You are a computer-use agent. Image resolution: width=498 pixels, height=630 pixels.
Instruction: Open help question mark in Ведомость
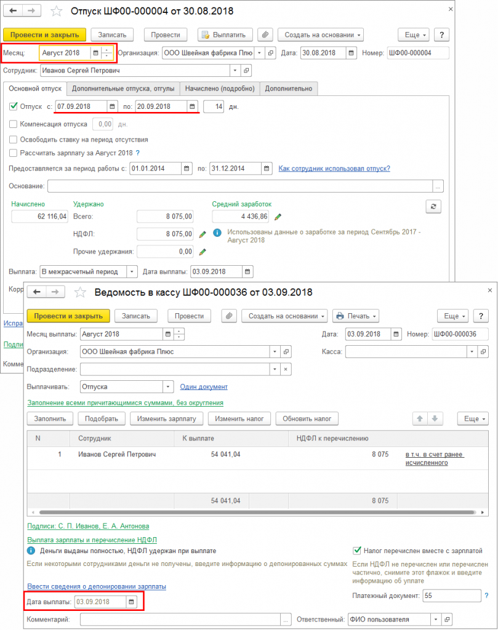pyautogui.click(x=481, y=316)
